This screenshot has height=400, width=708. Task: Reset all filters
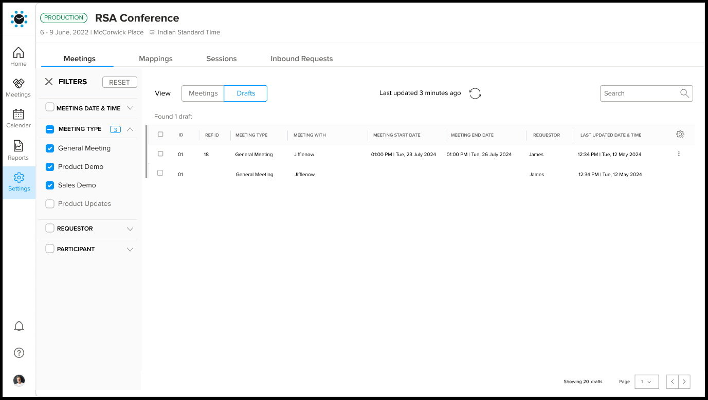(120, 82)
